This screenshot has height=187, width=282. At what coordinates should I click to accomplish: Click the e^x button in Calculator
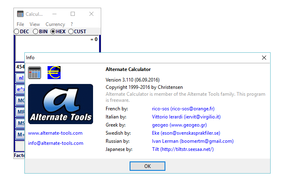pos(20,89)
